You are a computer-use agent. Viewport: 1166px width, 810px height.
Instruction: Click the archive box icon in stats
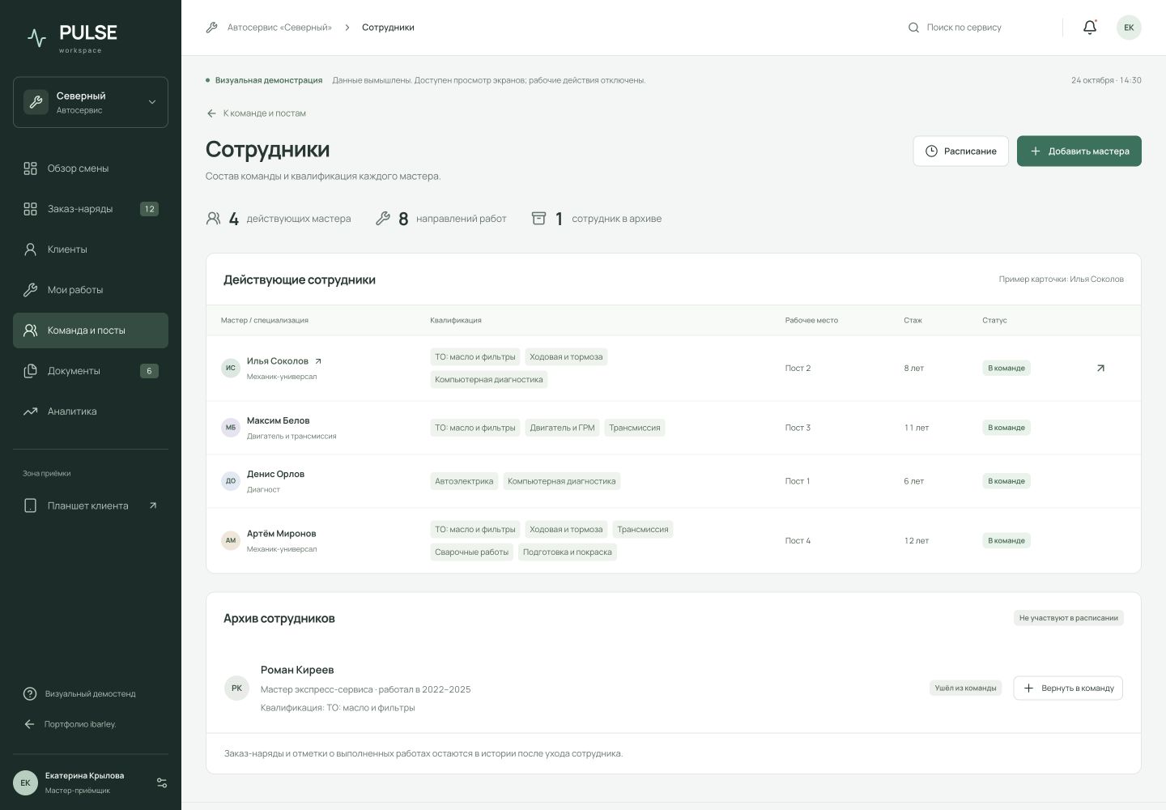point(538,219)
